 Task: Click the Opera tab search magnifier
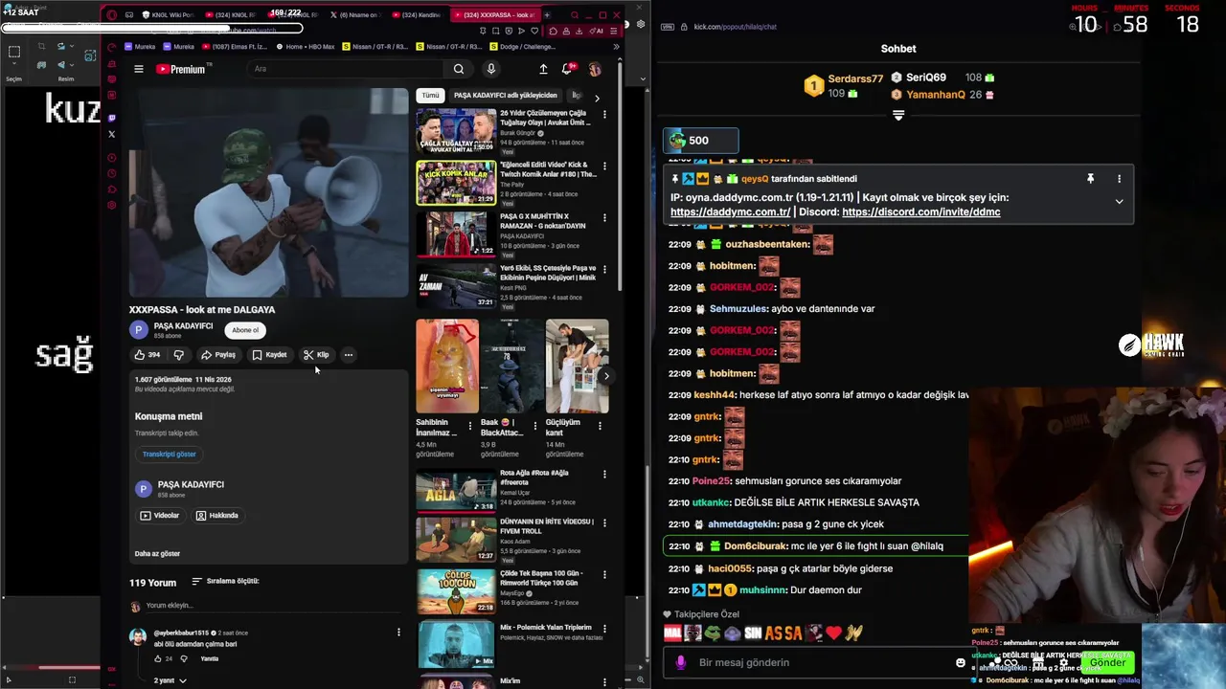[575, 15]
